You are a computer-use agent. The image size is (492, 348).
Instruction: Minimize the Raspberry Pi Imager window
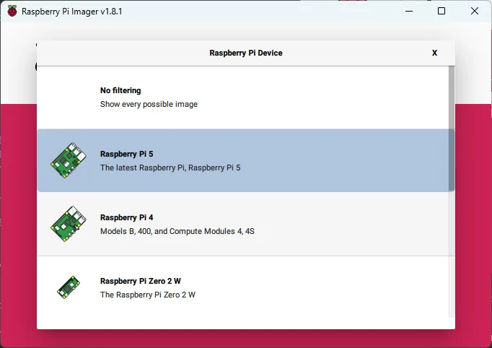(x=408, y=12)
